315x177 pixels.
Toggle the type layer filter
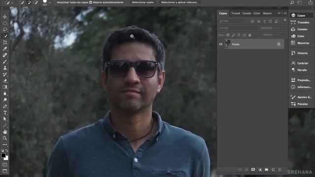click(264, 21)
